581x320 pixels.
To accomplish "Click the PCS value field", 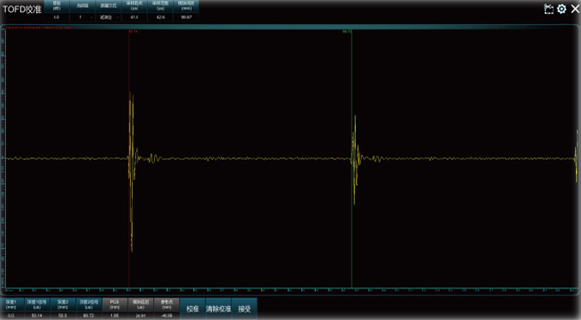I will point(115,316).
